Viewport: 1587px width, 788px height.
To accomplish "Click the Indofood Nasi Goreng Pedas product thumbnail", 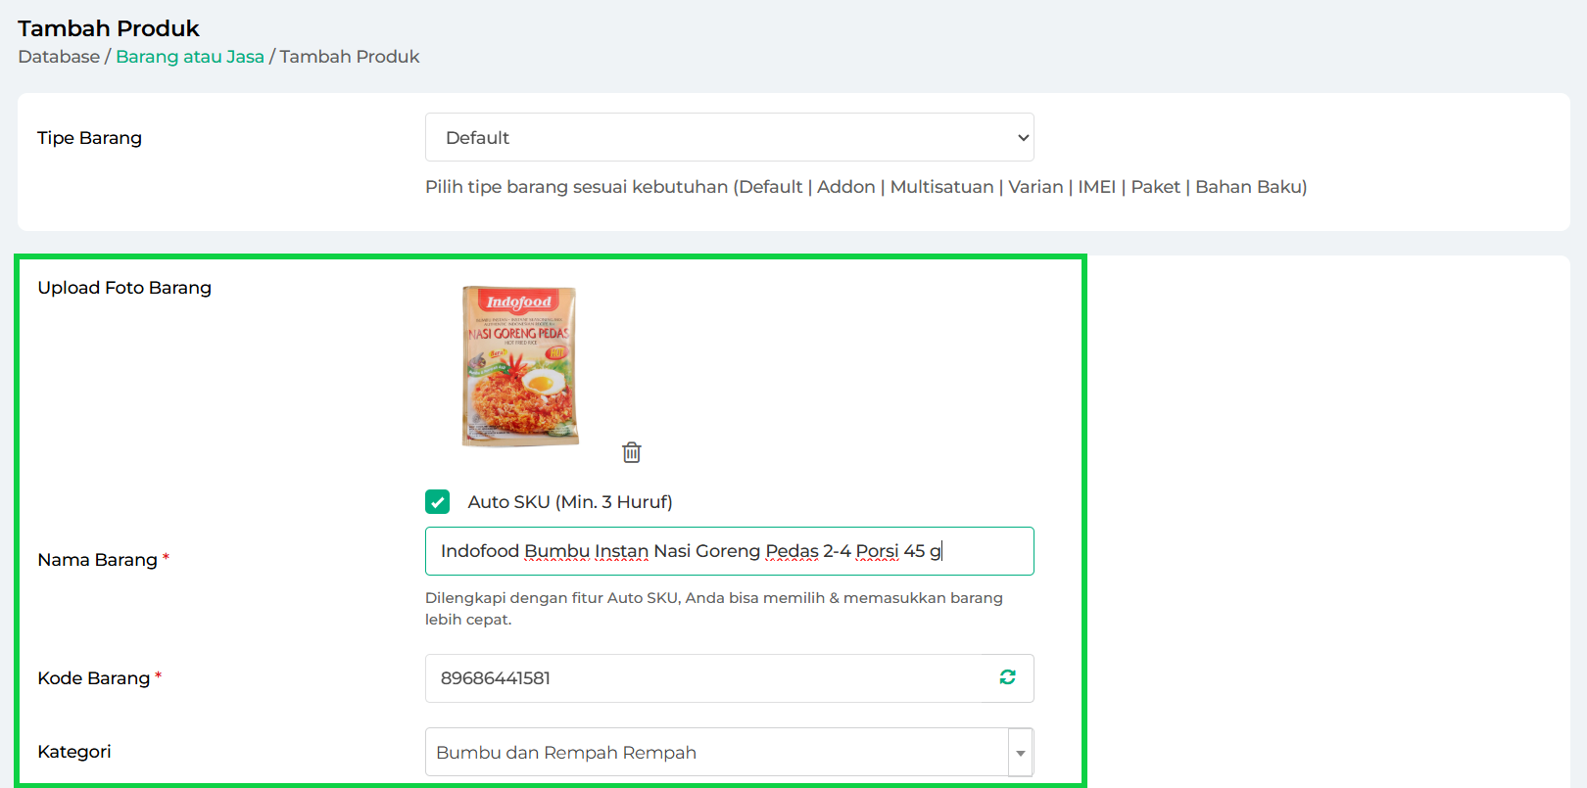I will pos(520,366).
